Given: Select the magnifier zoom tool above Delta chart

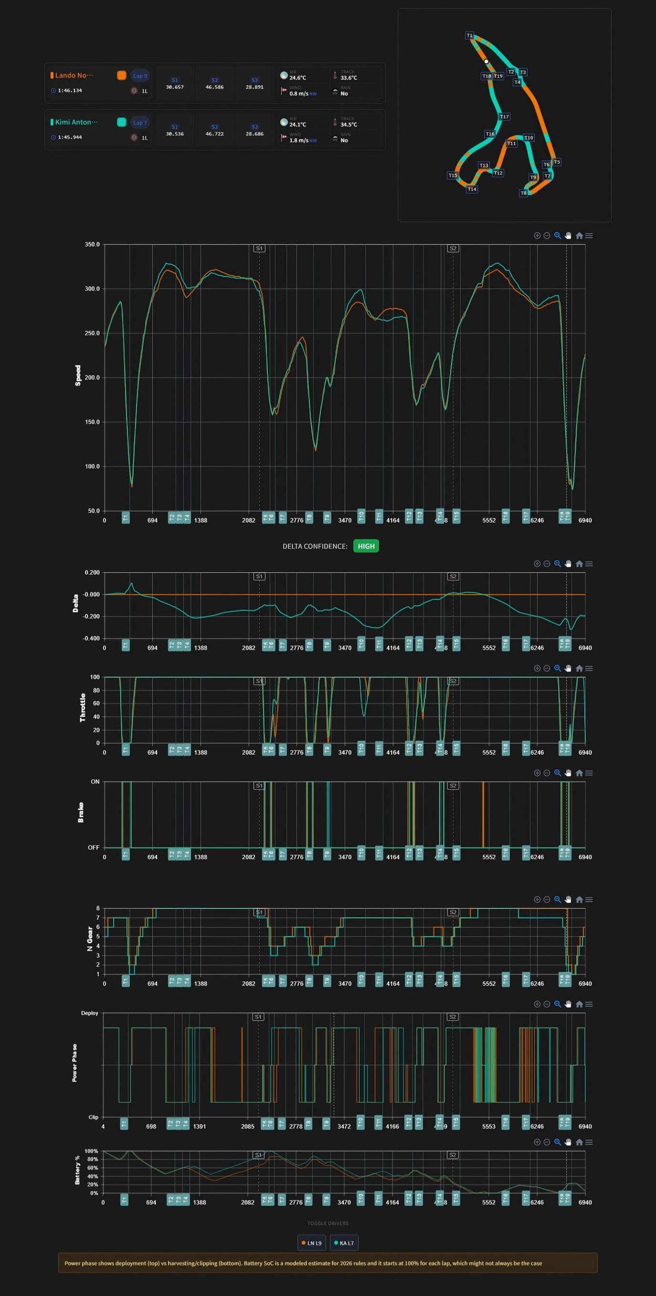Looking at the screenshot, I should (558, 564).
